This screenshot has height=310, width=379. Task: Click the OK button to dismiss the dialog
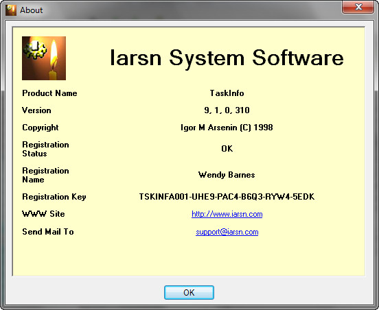[x=189, y=292]
